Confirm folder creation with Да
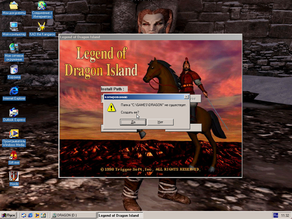 [133, 122]
